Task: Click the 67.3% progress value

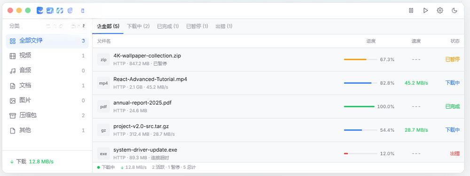Action: (x=387, y=59)
